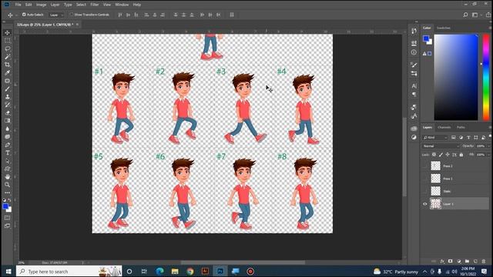Image resolution: width=493 pixels, height=277 pixels.
Task: Enable the Auto-Select checkbox
Action: pyautogui.click(x=24, y=15)
